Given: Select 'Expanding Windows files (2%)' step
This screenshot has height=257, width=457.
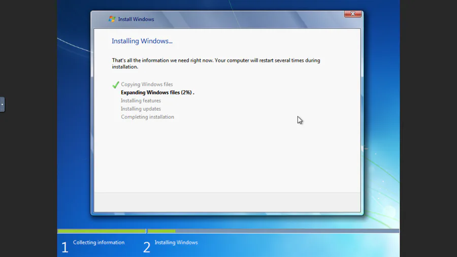Looking at the screenshot, I should (x=157, y=92).
